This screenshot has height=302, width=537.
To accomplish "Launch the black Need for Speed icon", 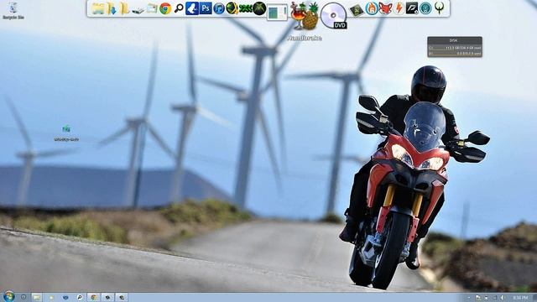I will 412,8.
